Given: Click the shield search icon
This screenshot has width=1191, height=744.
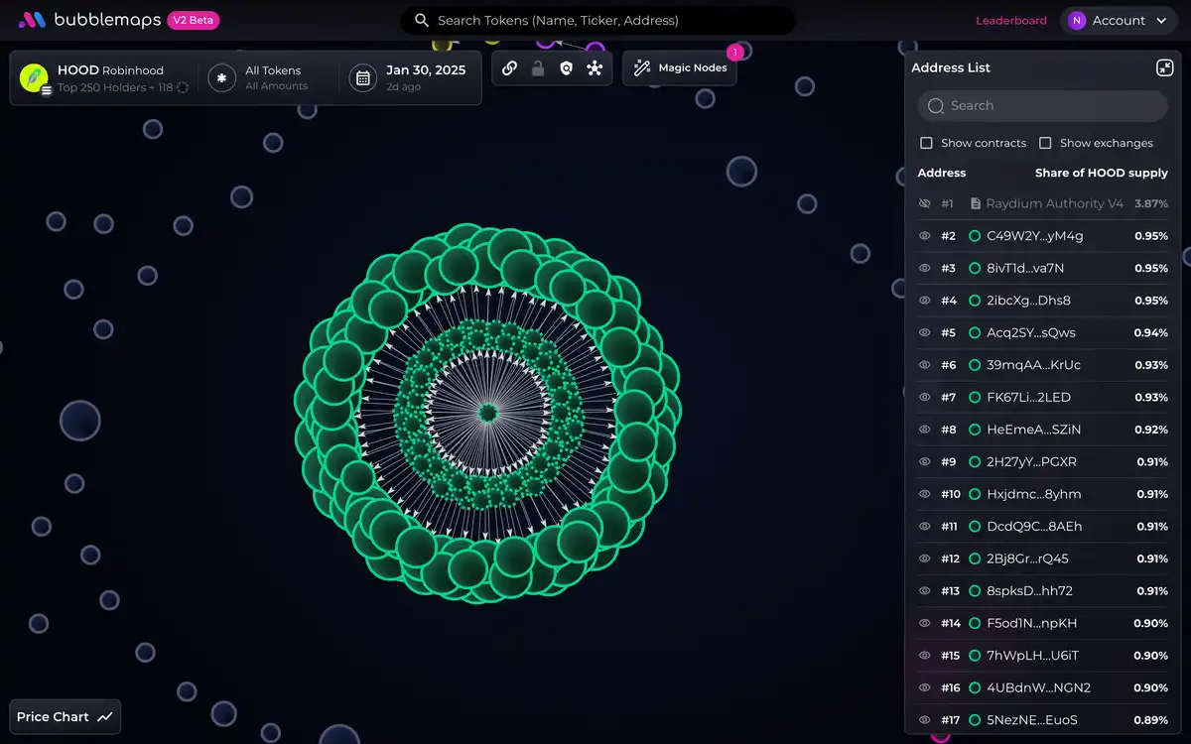Looking at the screenshot, I should click(x=566, y=68).
